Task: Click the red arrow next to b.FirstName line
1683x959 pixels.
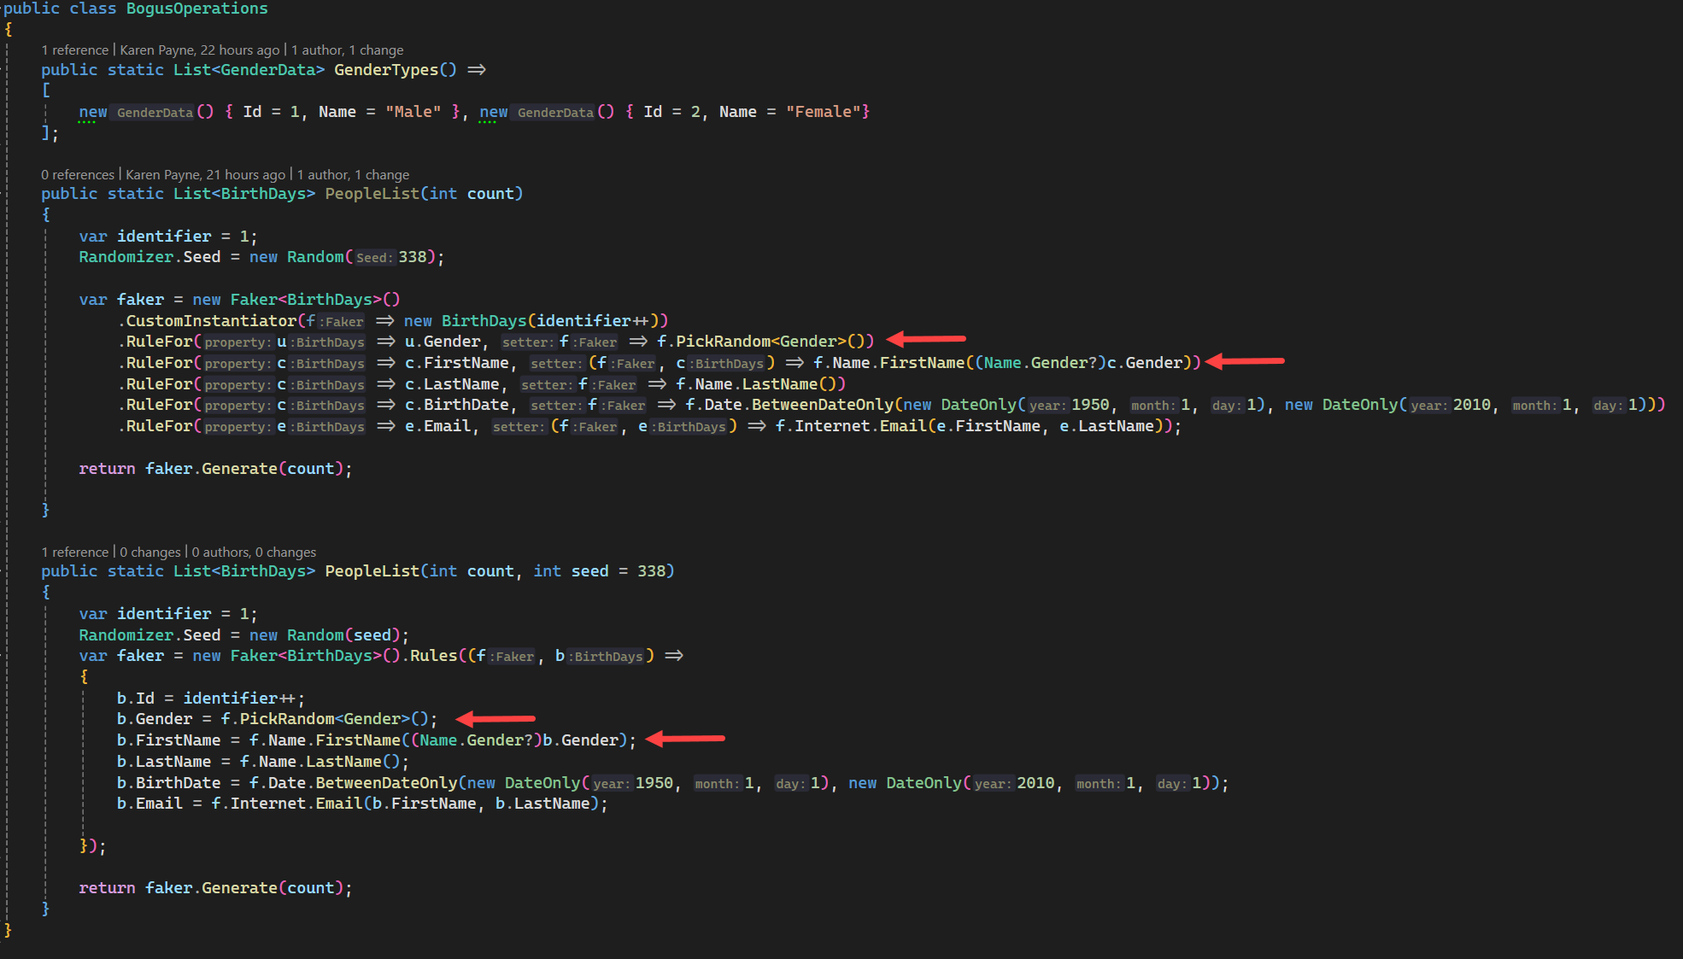Action: pyautogui.click(x=683, y=738)
